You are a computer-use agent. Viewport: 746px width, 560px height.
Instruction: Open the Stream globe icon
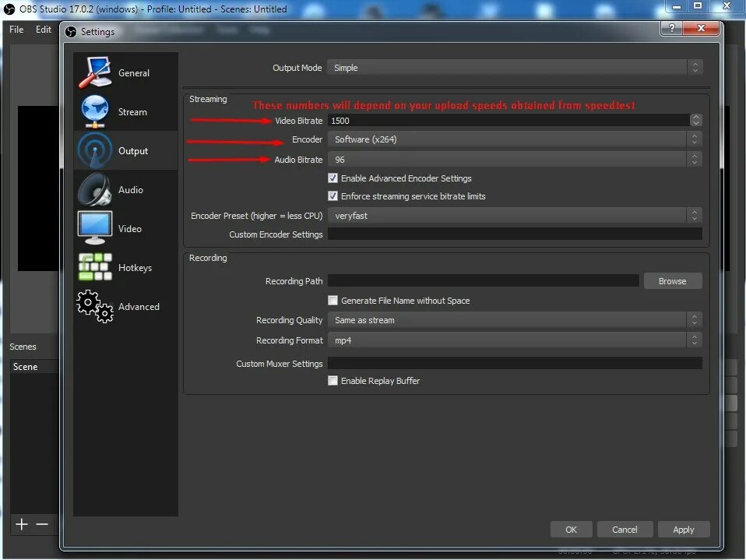click(x=95, y=111)
